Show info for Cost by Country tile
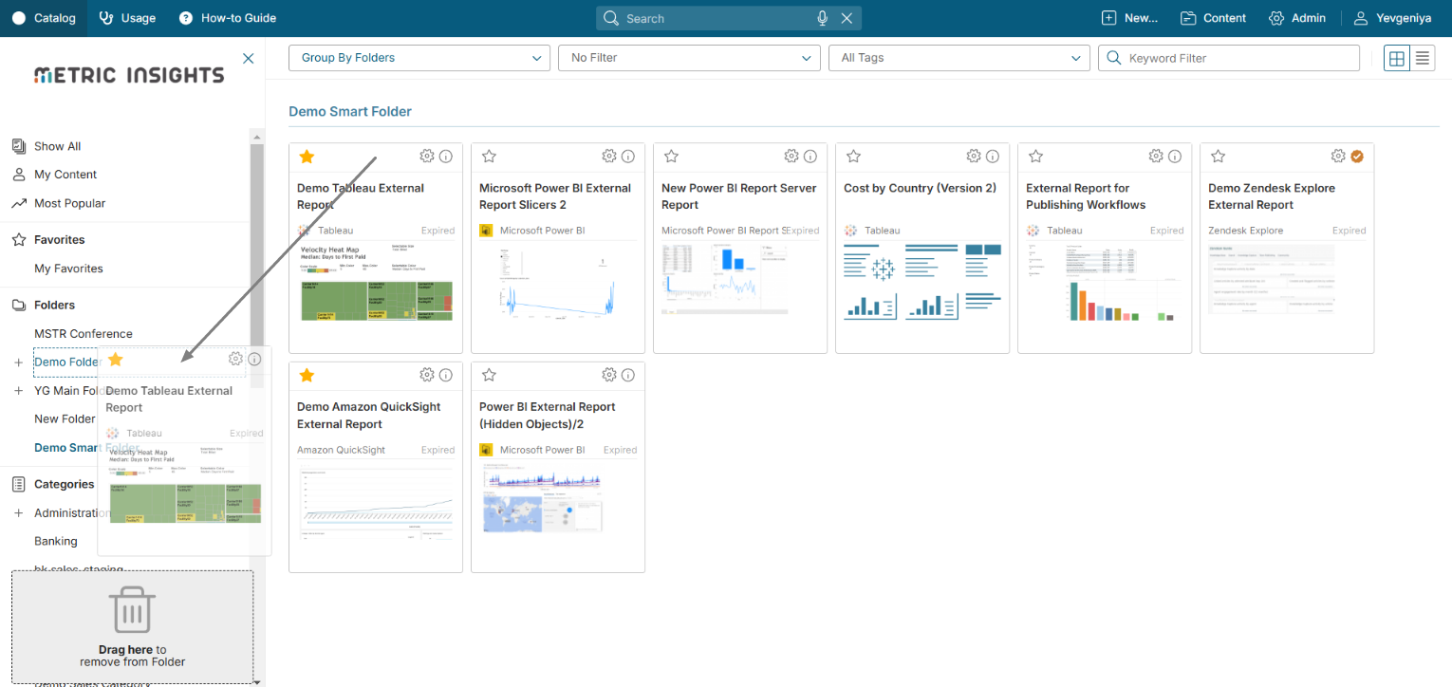1452x687 pixels. [993, 157]
